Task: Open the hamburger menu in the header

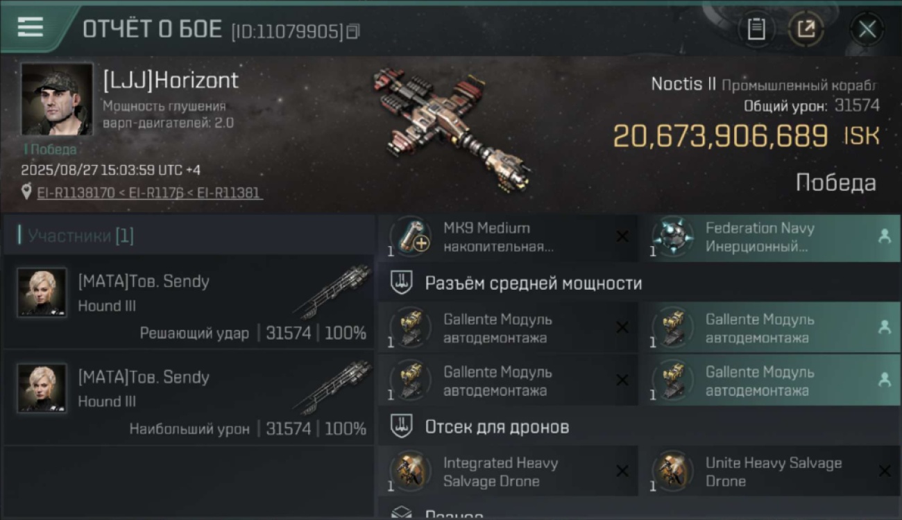Action: coord(30,28)
